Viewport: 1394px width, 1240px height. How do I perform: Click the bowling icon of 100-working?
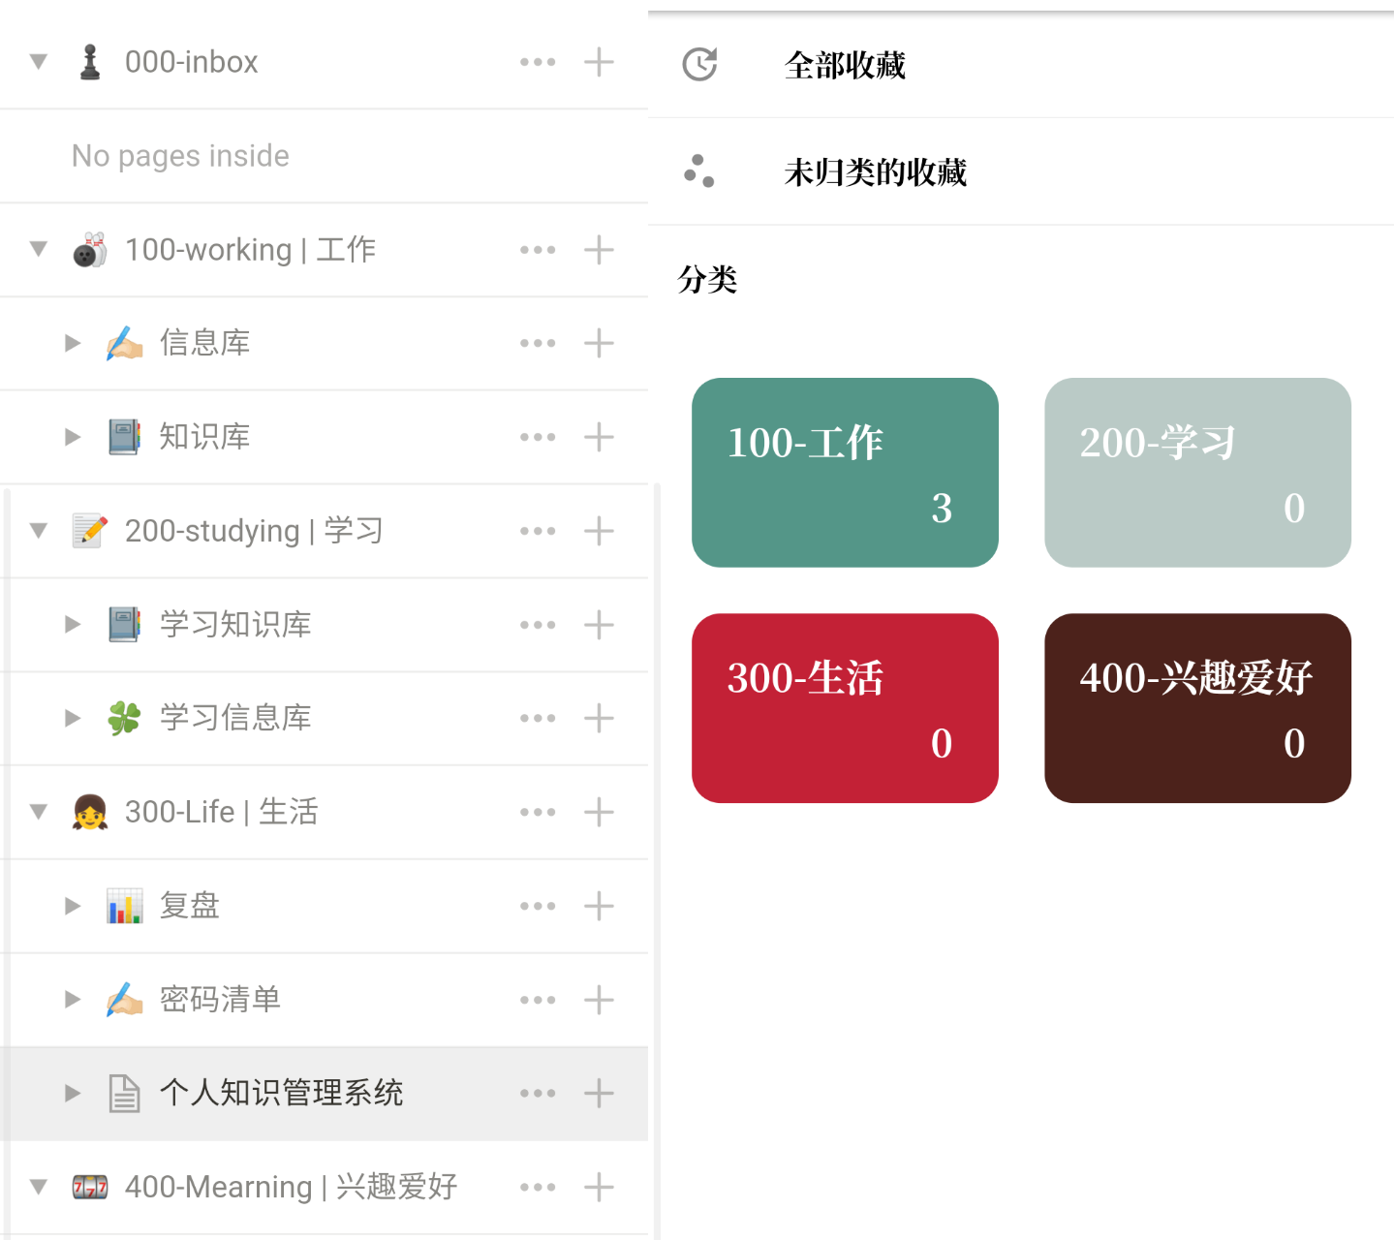pos(90,250)
